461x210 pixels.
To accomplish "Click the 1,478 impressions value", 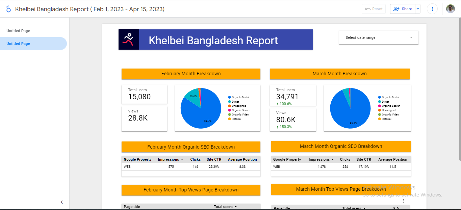I will [x=322, y=167].
